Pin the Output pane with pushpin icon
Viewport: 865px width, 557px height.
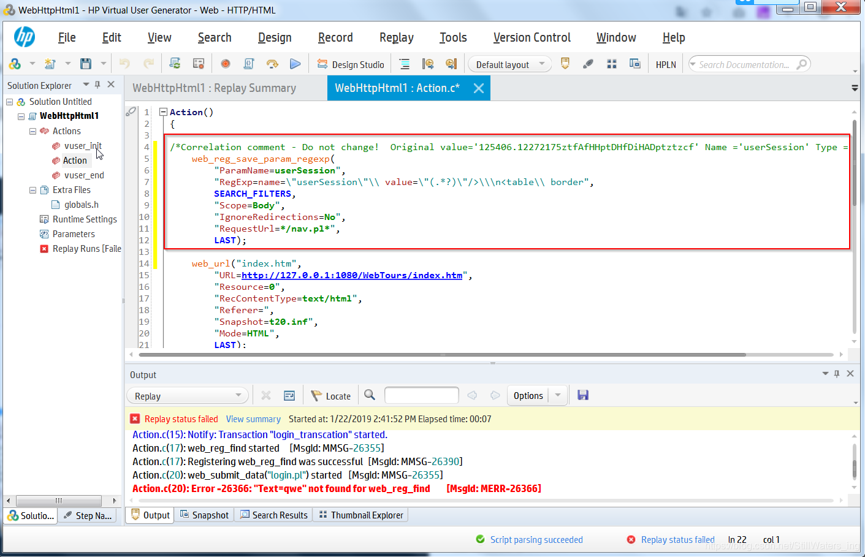[837, 374]
